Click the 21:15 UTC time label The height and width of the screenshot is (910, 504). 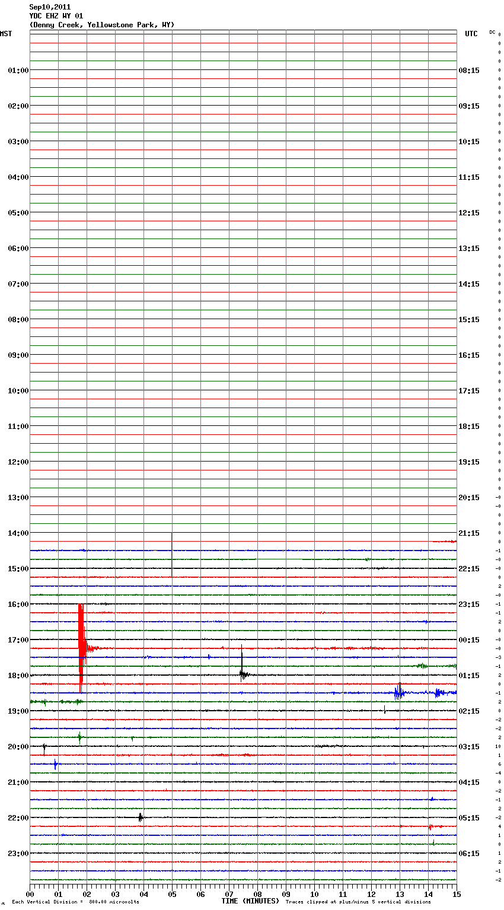tap(469, 533)
